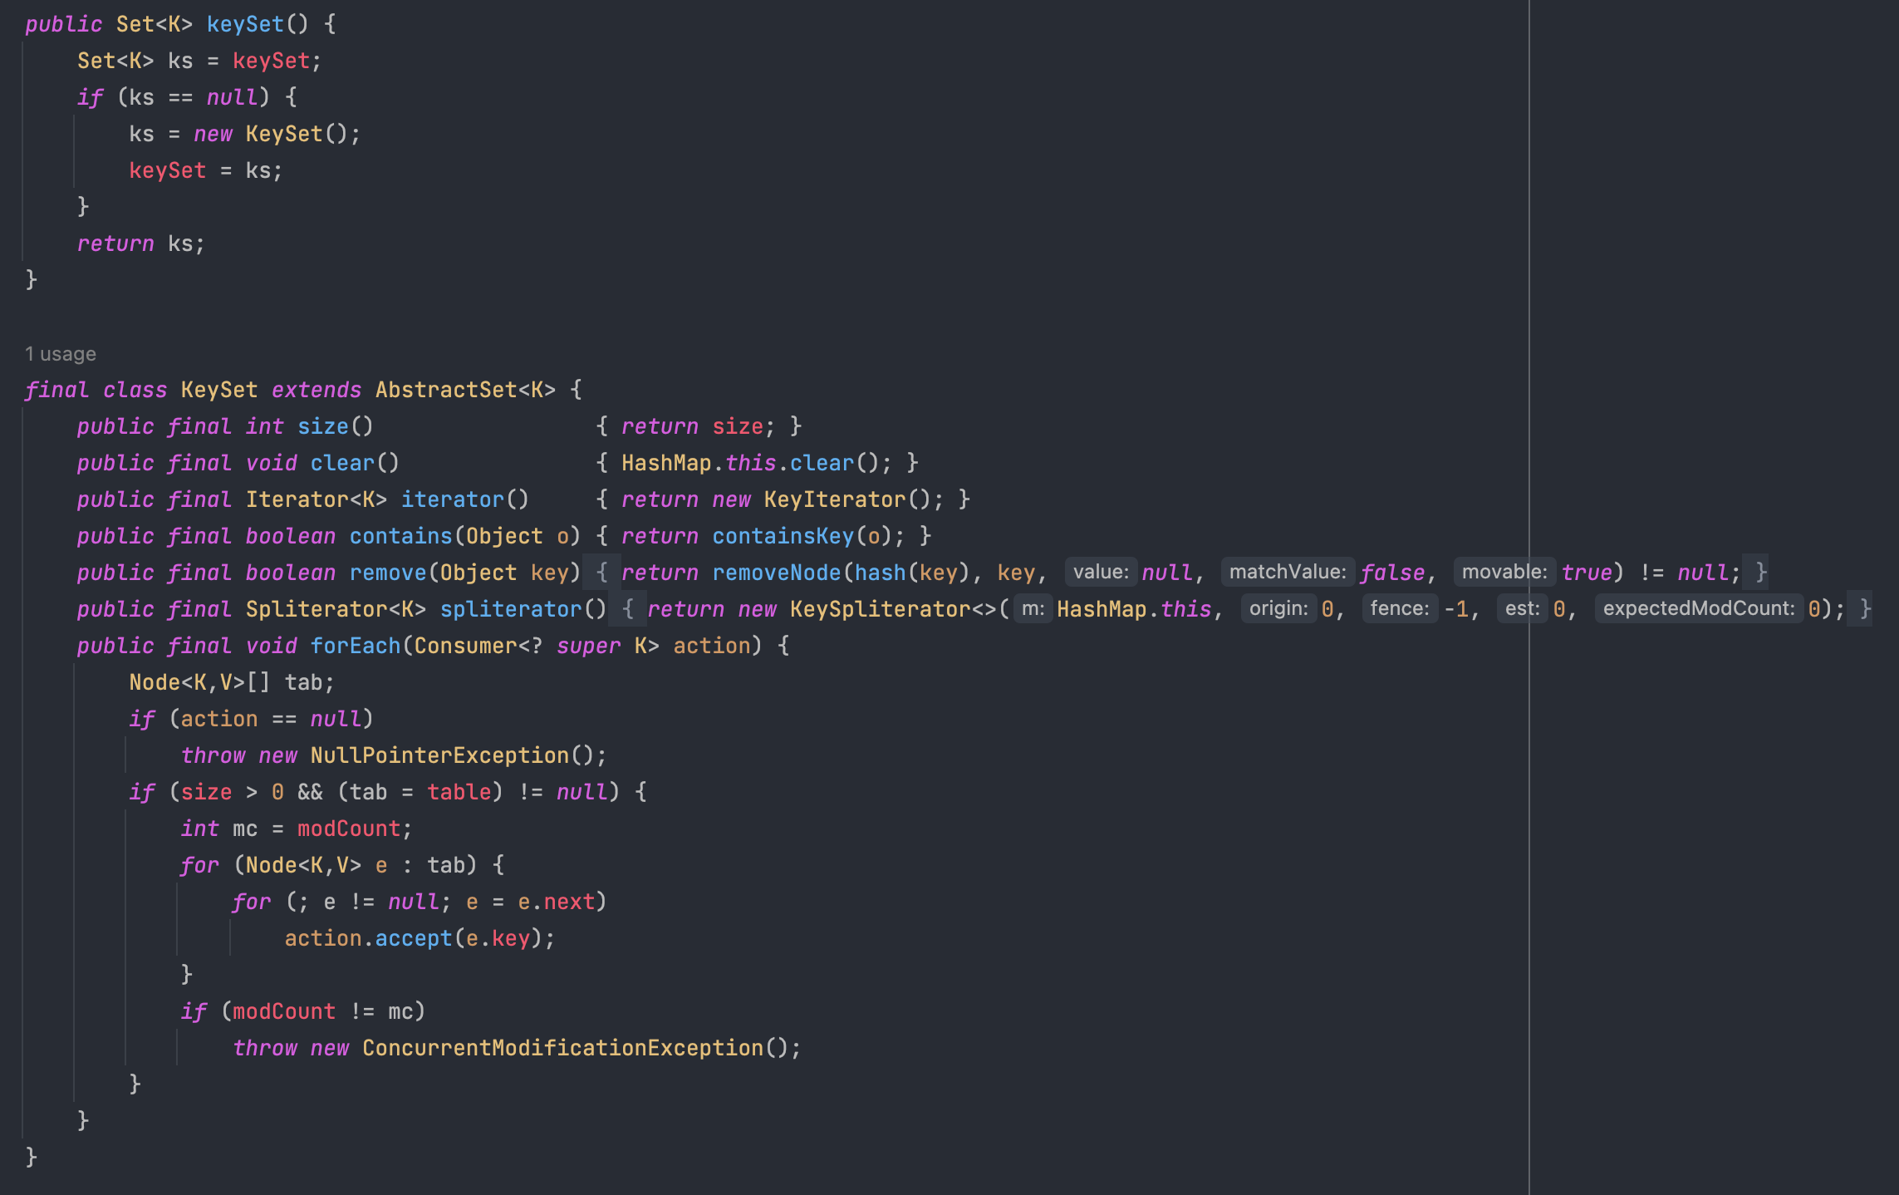Click ConcurrentModificationException class name
The width and height of the screenshot is (1899, 1195).
[x=562, y=1048]
